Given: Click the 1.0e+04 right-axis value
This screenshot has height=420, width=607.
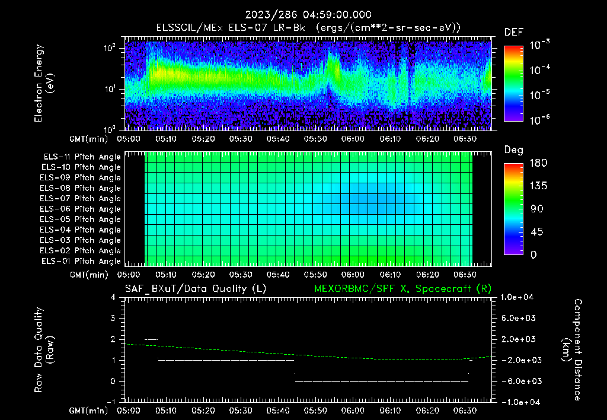Looking at the screenshot, I should pos(517,297).
